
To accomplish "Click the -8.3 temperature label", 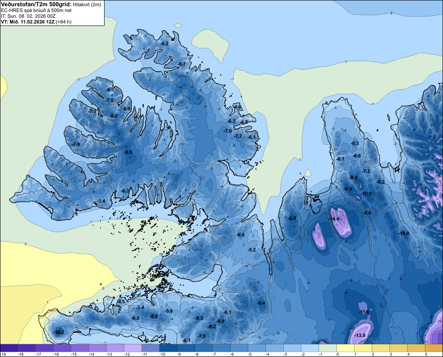I will (x=199, y=318).
